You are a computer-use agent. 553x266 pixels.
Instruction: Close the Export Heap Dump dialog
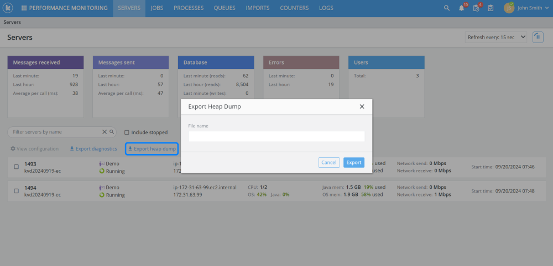pos(362,107)
